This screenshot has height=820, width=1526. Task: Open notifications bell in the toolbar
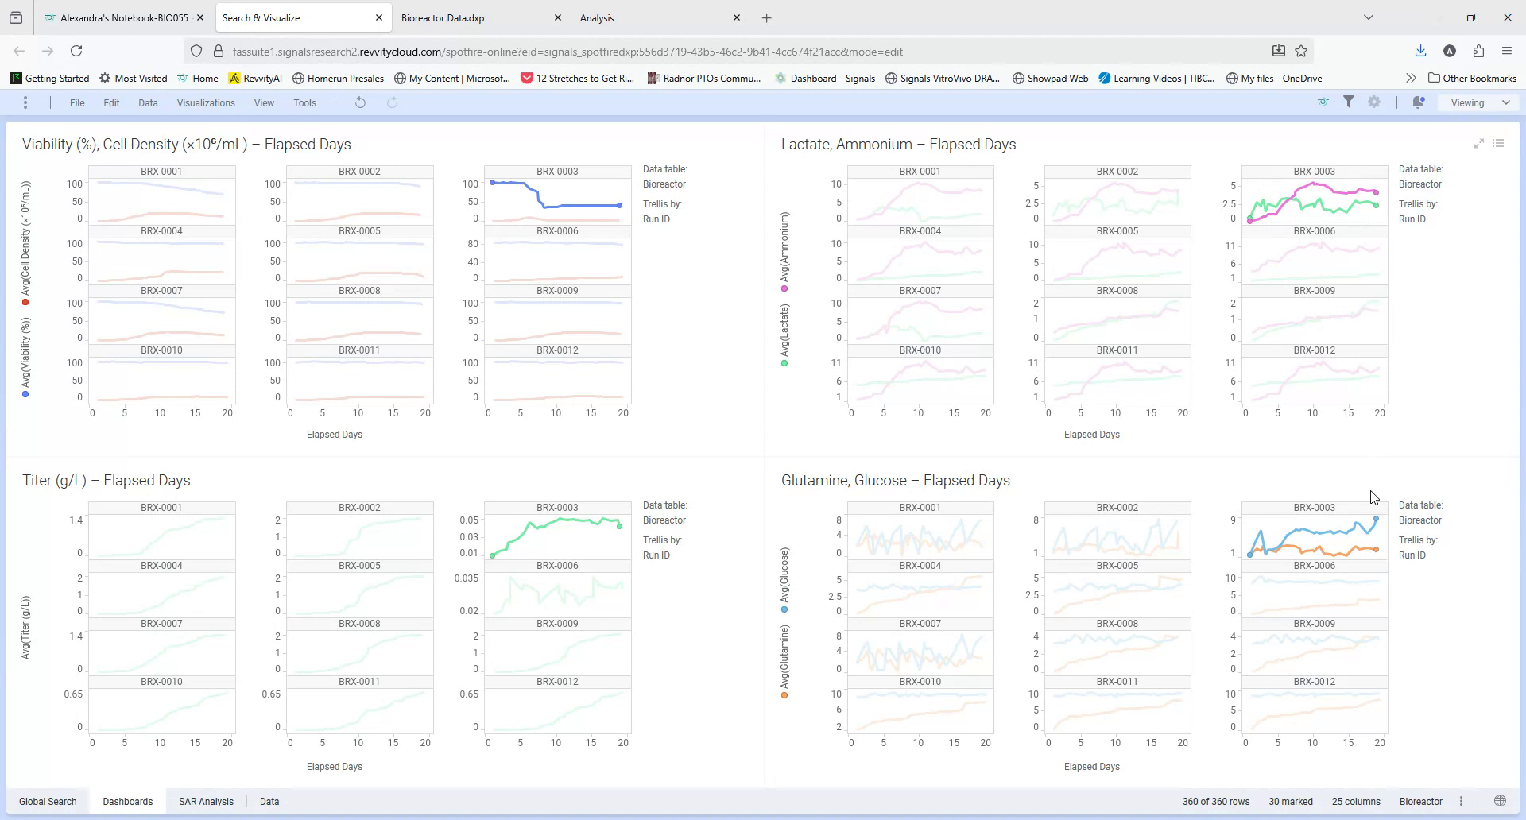tap(1418, 102)
